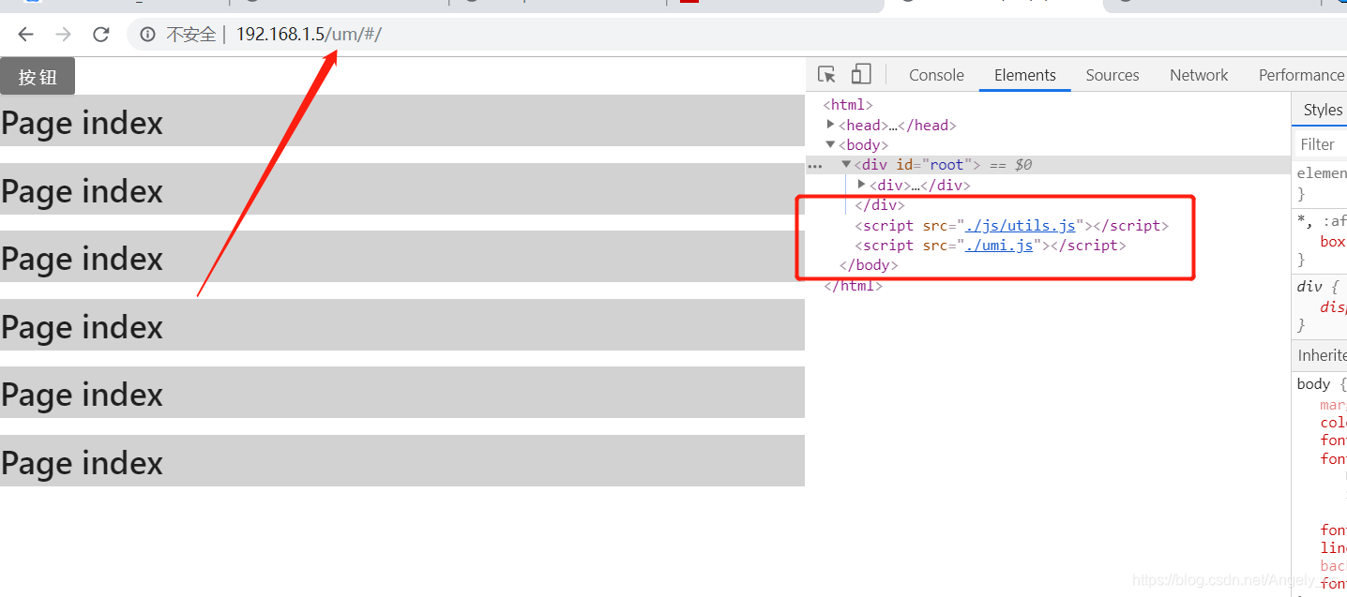Image resolution: width=1347 pixels, height=597 pixels.
Task: Switch to the Console tab
Action: pos(936,75)
